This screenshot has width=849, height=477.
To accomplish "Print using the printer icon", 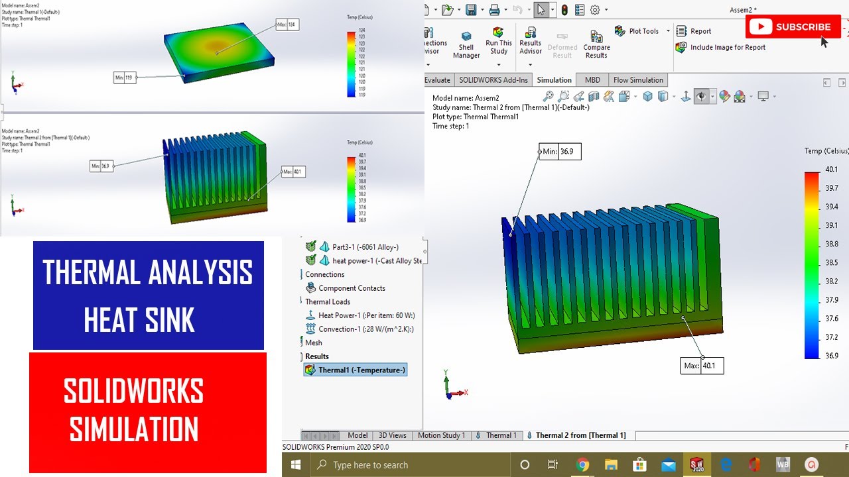I will (494, 9).
